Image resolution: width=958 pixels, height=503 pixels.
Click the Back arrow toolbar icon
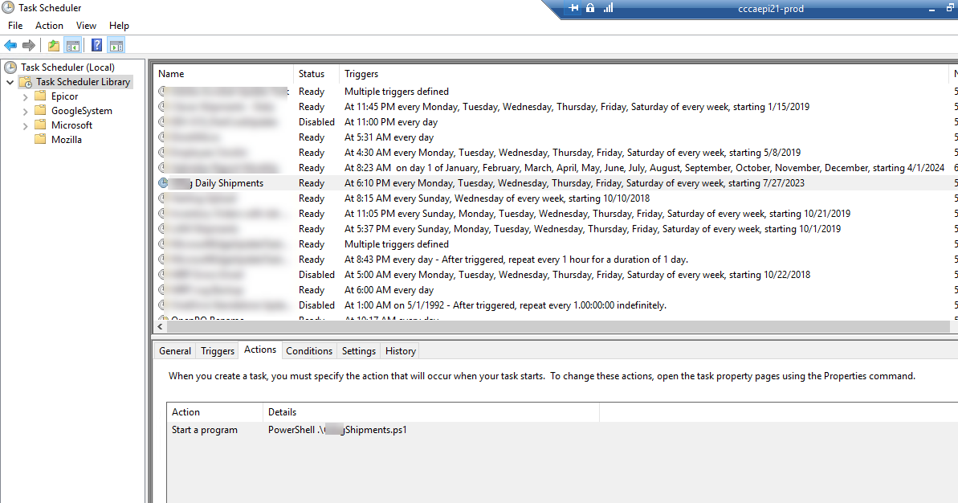[x=10, y=45]
